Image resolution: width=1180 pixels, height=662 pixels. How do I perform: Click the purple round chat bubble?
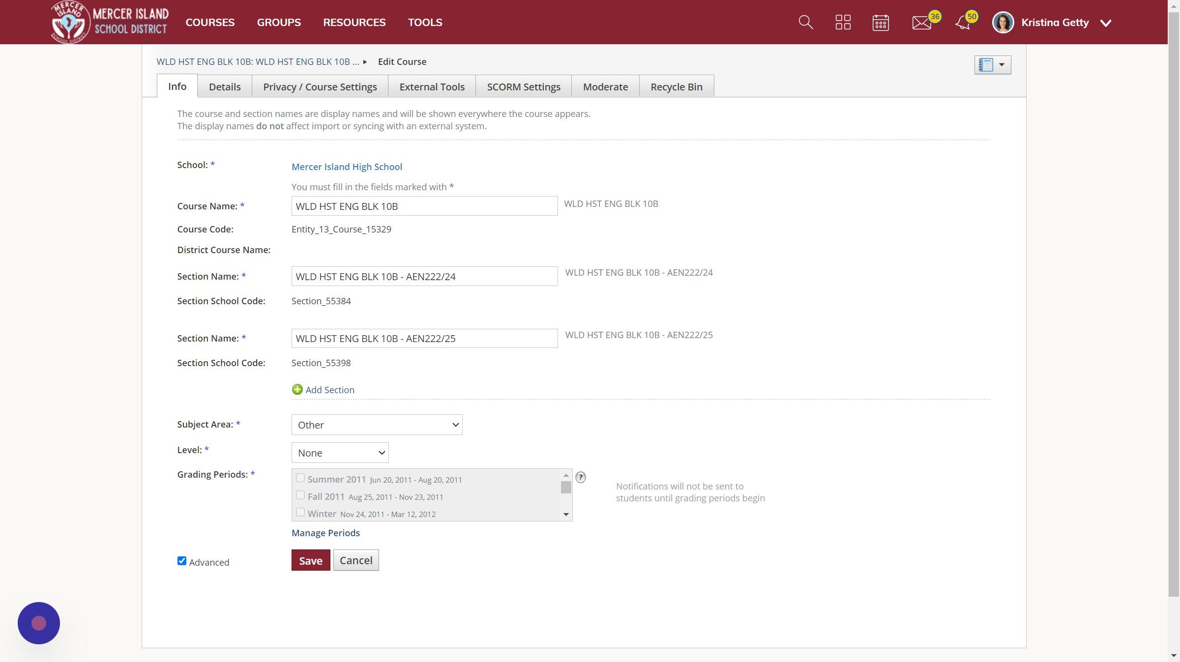point(39,623)
